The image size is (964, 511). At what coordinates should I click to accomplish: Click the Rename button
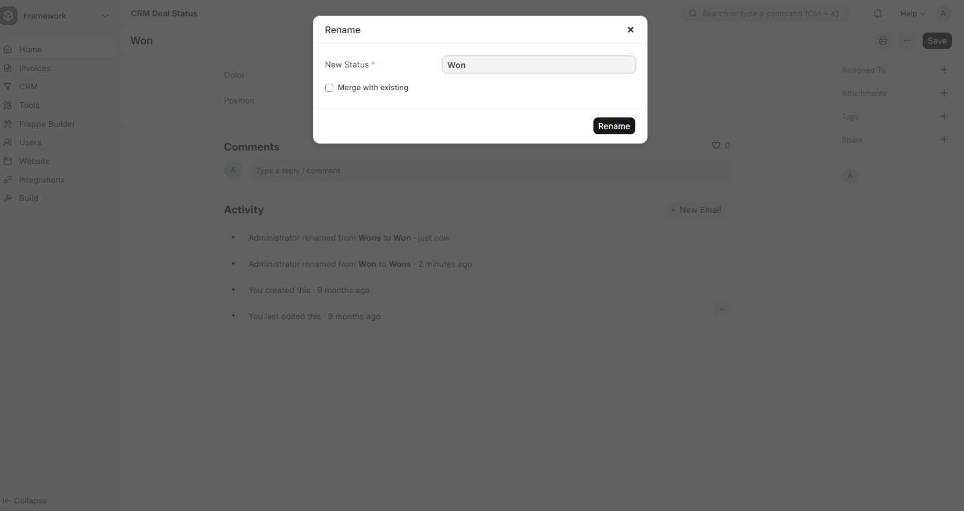(614, 126)
